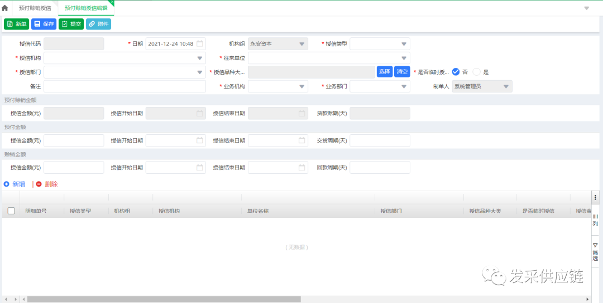Expand the 业务机构 dropdown

(x=302, y=87)
